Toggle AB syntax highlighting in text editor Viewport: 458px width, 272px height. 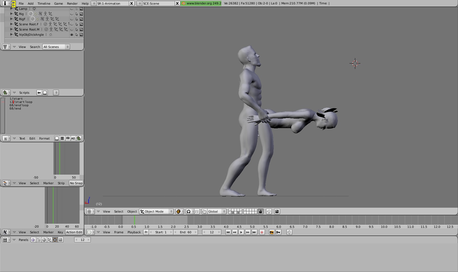tap(73, 138)
